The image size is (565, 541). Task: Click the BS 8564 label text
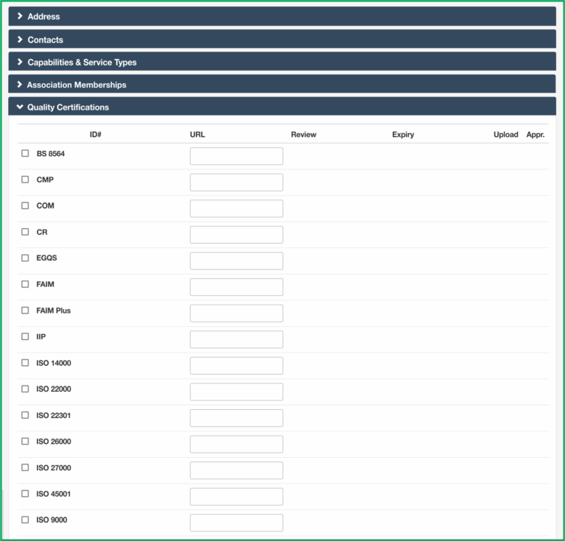pos(51,154)
